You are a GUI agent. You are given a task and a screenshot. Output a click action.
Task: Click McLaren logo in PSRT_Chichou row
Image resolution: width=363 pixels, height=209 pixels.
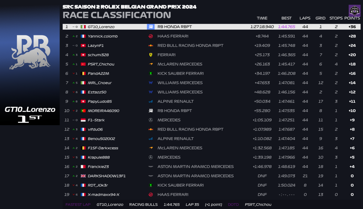pyautogui.click(x=151, y=64)
